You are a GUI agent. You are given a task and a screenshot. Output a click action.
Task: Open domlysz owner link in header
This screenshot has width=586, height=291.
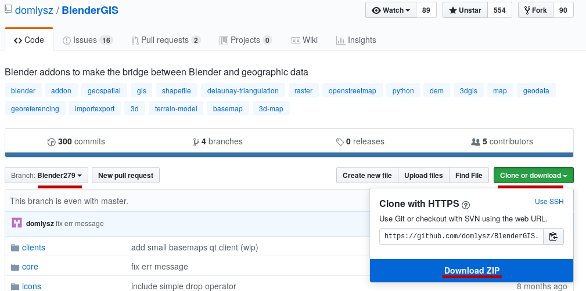pos(34,10)
